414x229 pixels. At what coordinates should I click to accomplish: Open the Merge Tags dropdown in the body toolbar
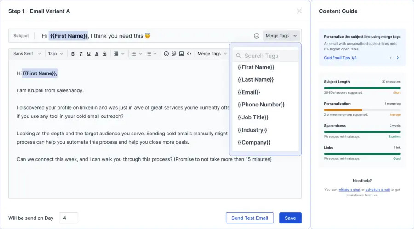(212, 54)
